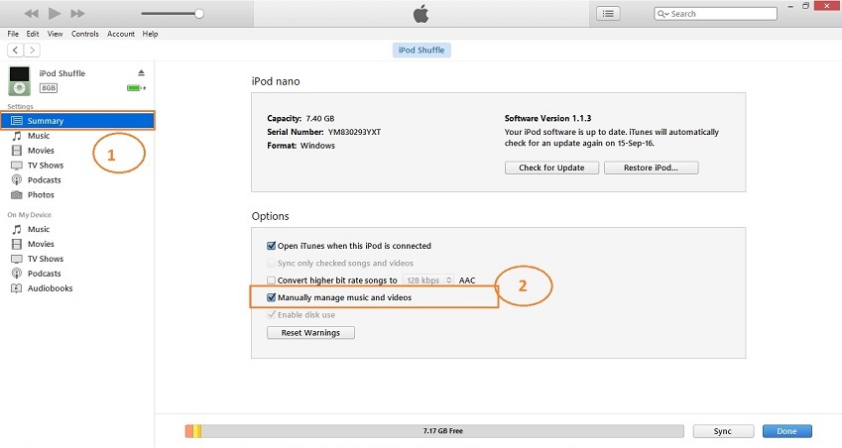The width and height of the screenshot is (842, 448).
Task: Click the fast-forward next track icon
Action: (x=77, y=14)
